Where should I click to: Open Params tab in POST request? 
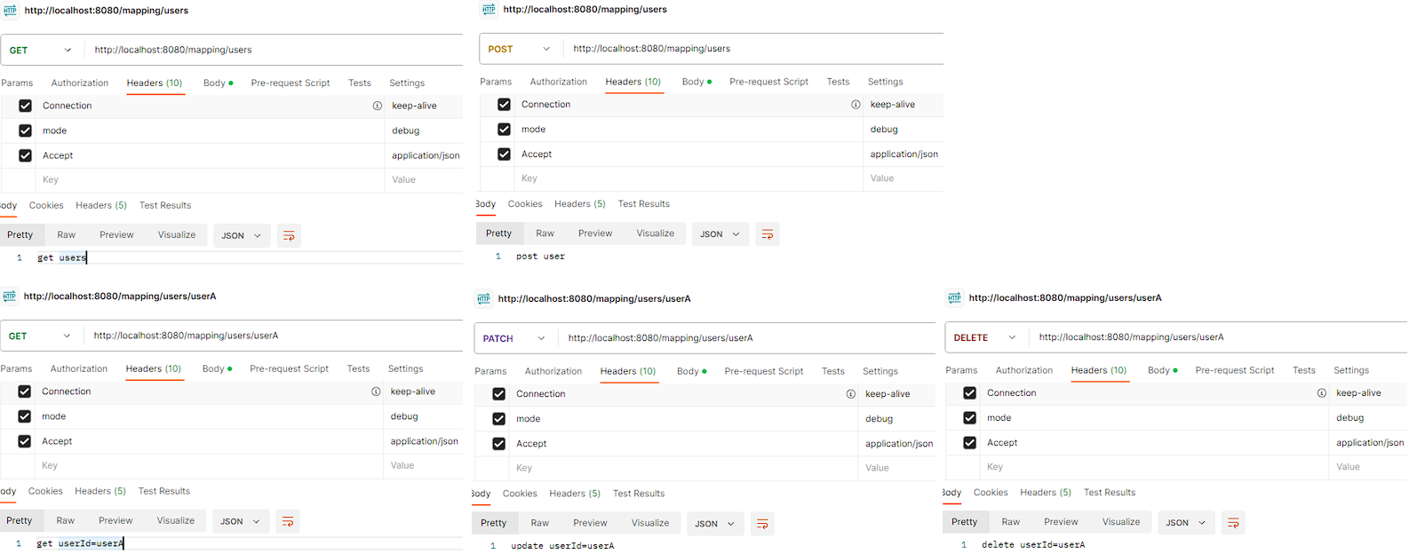[x=496, y=82]
